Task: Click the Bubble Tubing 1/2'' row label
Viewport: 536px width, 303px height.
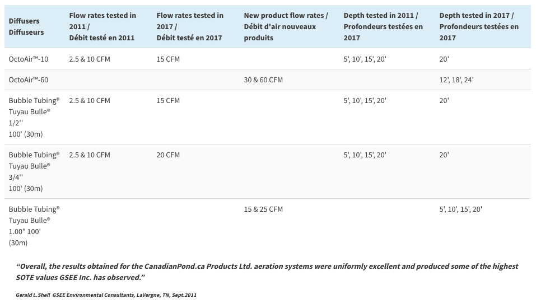Action: (x=34, y=117)
